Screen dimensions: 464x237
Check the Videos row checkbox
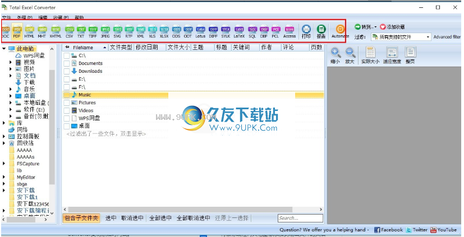point(67,110)
